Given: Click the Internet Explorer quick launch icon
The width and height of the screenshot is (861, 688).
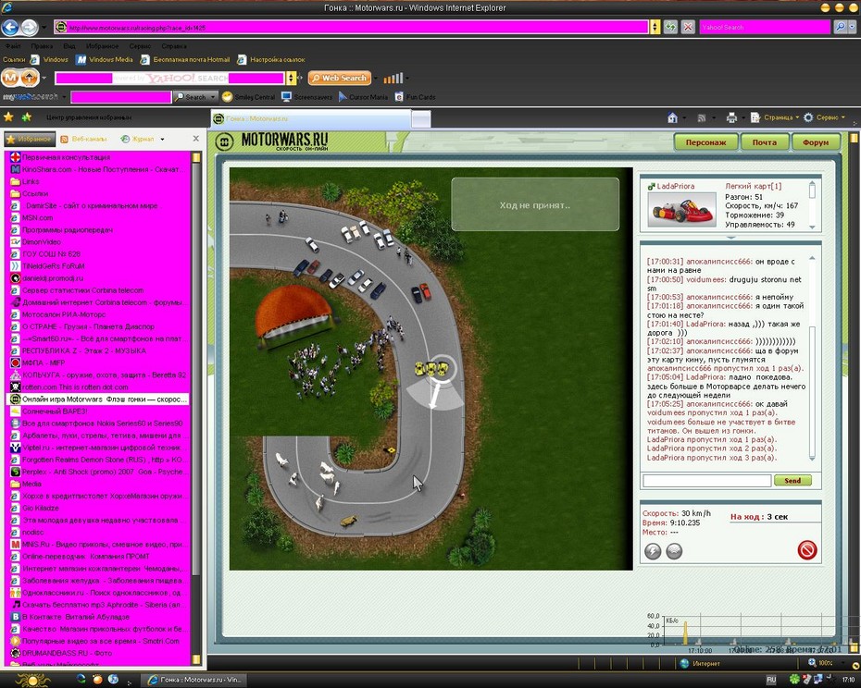Looking at the screenshot, I should pyautogui.click(x=81, y=679).
